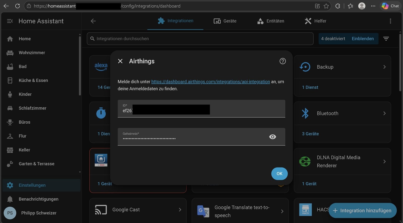The height and width of the screenshot is (223, 403).
Task: Collapse the Home Assistant sidebar menu
Action: coord(10,21)
